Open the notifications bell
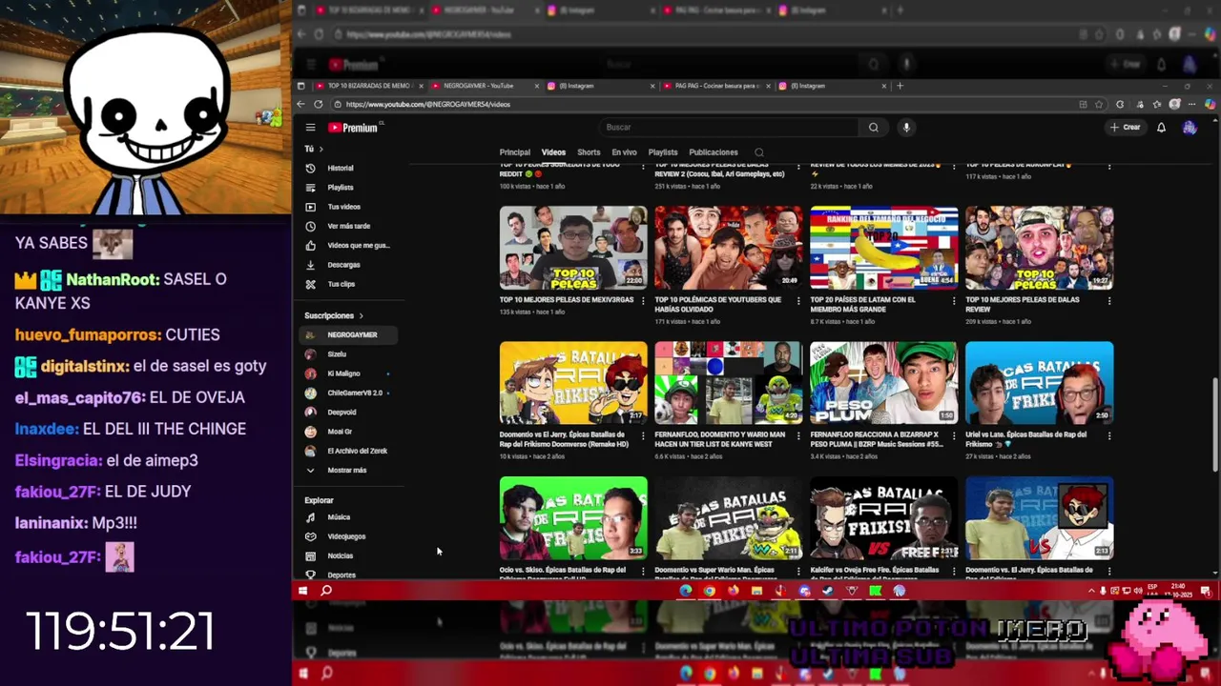Image resolution: width=1221 pixels, height=686 pixels. pos(1161,128)
